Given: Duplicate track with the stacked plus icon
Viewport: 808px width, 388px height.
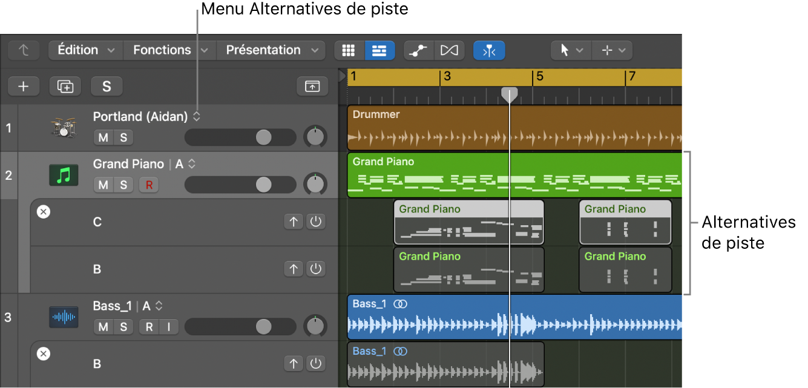Looking at the screenshot, I should 65,87.
